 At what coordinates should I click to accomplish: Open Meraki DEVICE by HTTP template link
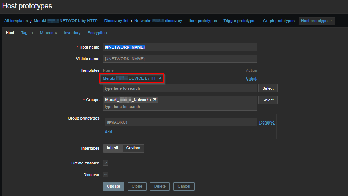(x=132, y=78)
